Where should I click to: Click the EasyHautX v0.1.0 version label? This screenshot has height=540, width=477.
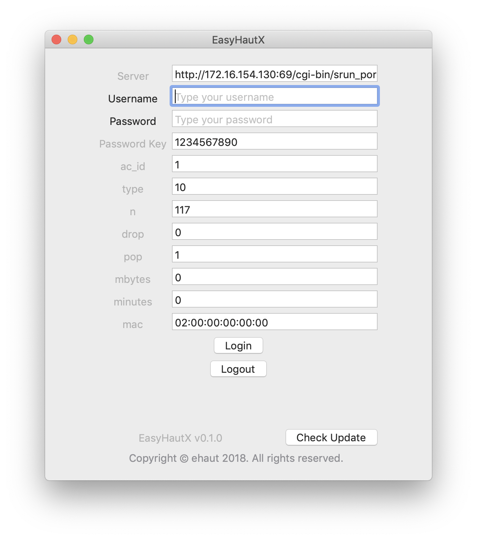(180, 438)
